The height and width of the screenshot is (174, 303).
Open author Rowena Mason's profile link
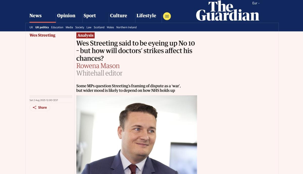tap(98, 66)
